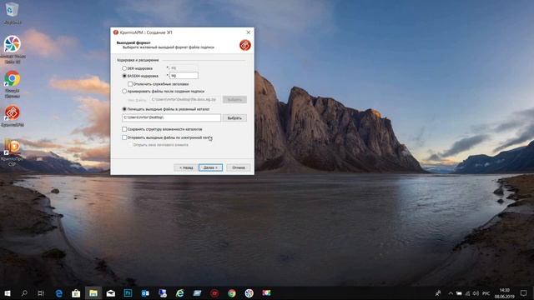Open the КриптоАРМ desktop shortcut
The width and height of the screenshot is (534, 300).
point(13,117)
